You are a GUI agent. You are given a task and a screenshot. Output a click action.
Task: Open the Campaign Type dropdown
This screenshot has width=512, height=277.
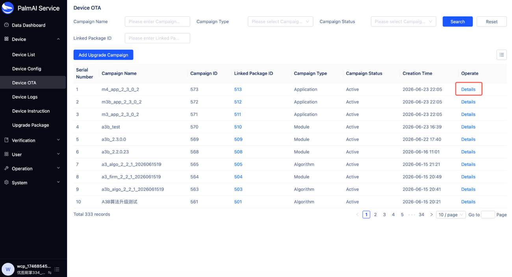[280, 22]
